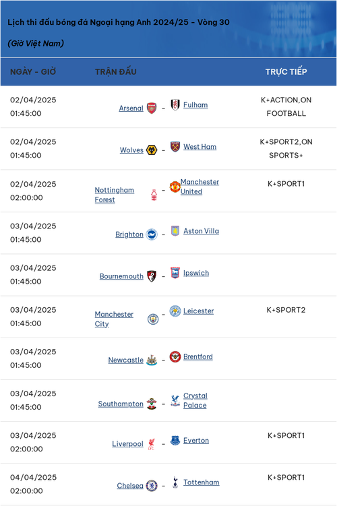
Task: Click the Liverpool liver bird crest
Action: pyautogui.click(x=152, y=444)
